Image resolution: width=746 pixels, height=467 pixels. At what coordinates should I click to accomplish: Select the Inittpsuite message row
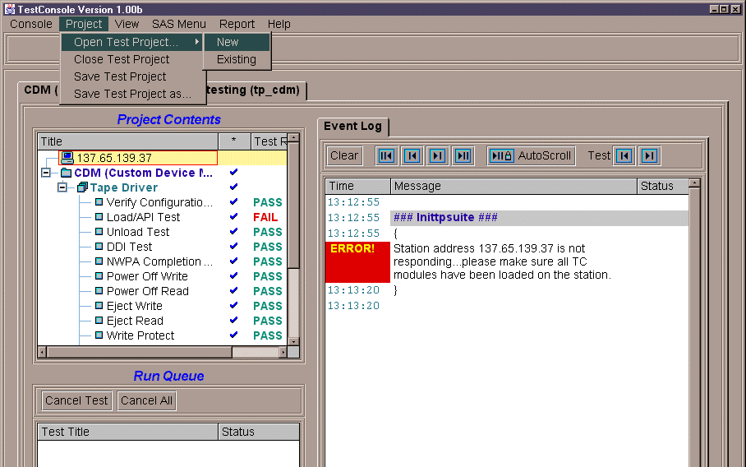(540, 218)
